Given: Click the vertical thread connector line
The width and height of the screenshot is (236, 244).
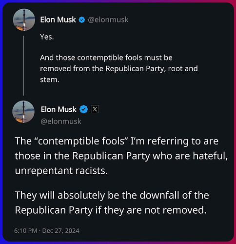Looking at the screenshot, I should point(24,65).
